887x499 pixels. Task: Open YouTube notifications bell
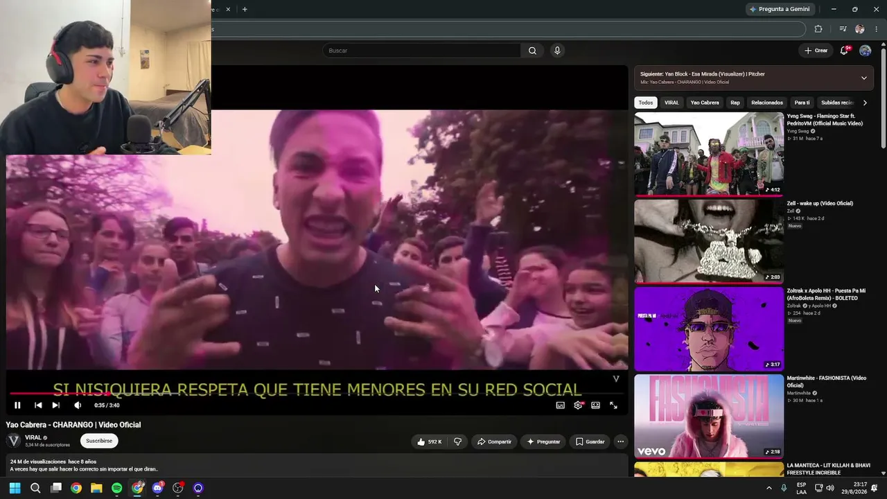[844, 51]
